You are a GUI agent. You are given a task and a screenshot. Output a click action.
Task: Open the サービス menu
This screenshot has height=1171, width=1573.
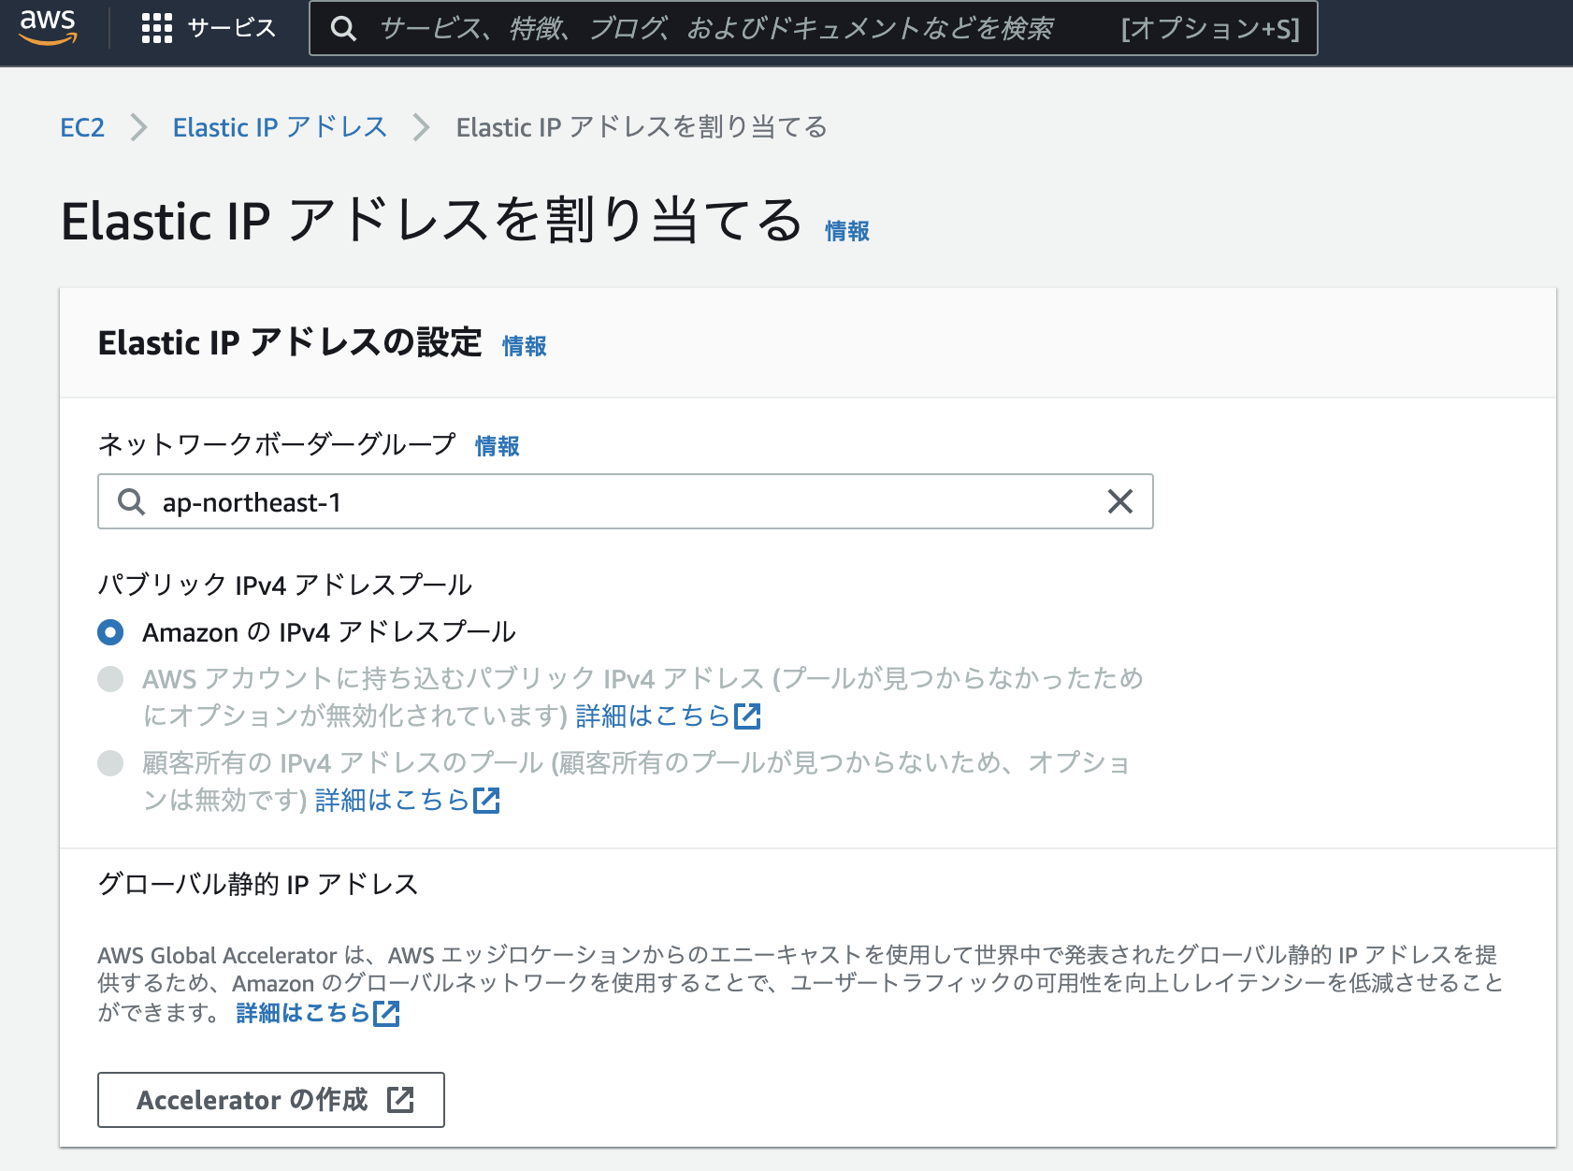228,28
